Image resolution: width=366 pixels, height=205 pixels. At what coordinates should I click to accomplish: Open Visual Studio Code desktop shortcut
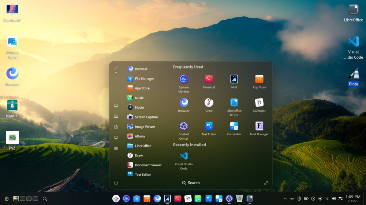click(x=354, y=48)
